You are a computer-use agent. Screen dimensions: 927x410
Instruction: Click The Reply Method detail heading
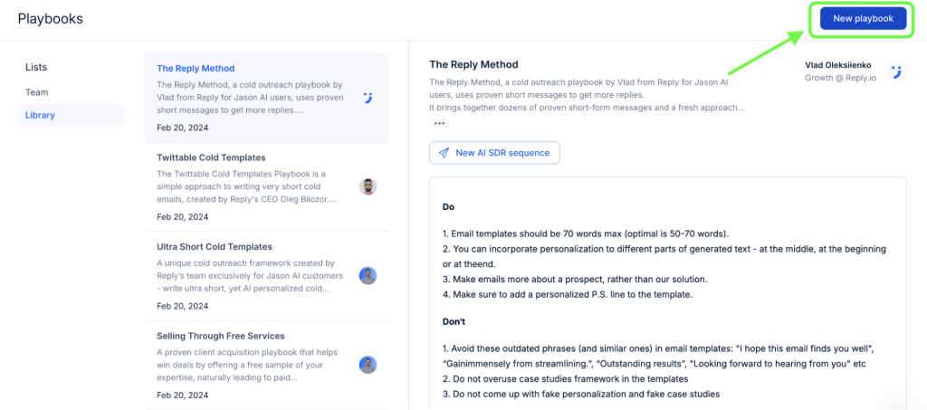click(473, 65)
